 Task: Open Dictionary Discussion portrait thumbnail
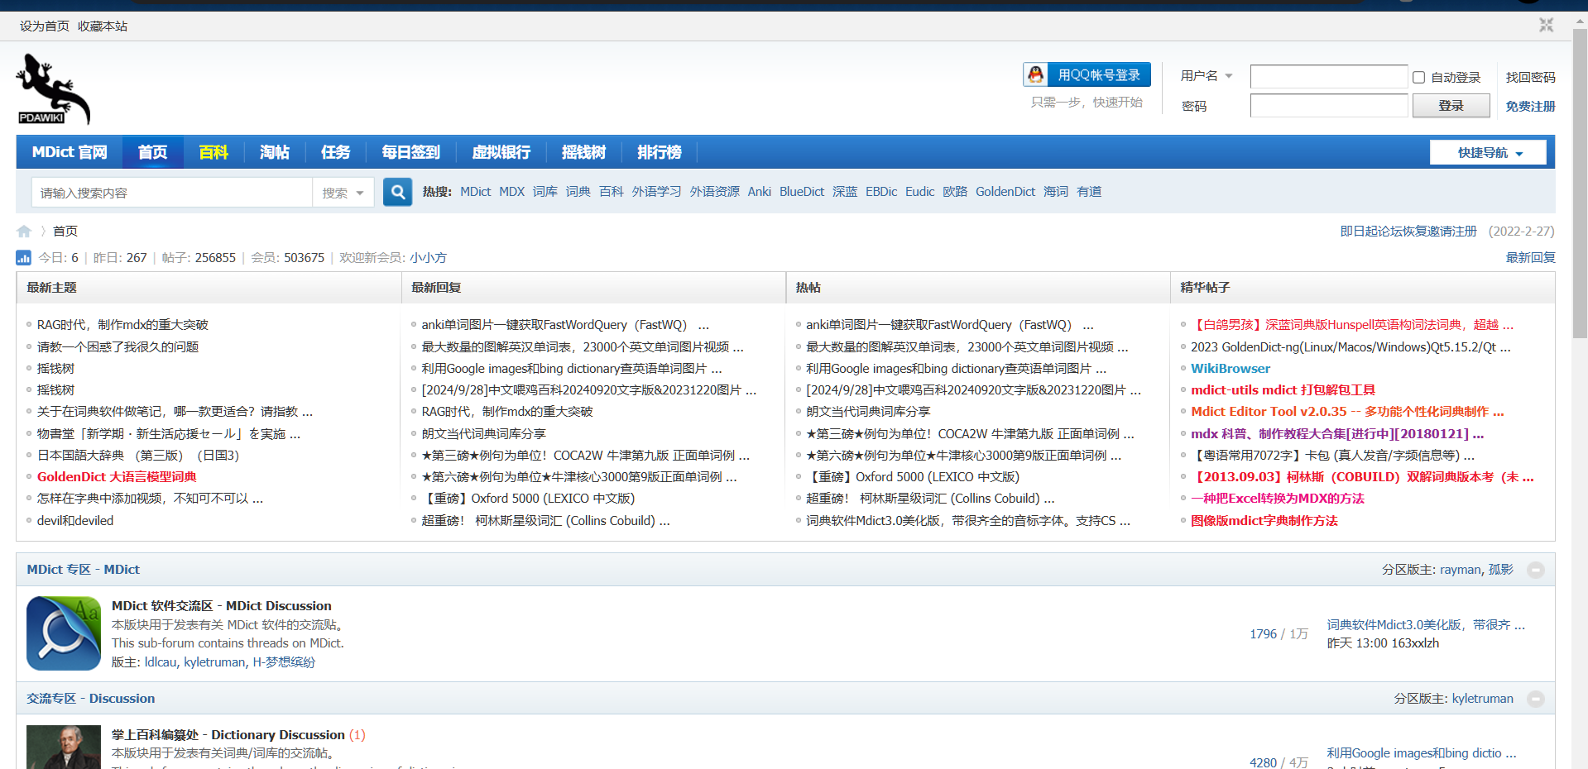click(x=64, y=748)
